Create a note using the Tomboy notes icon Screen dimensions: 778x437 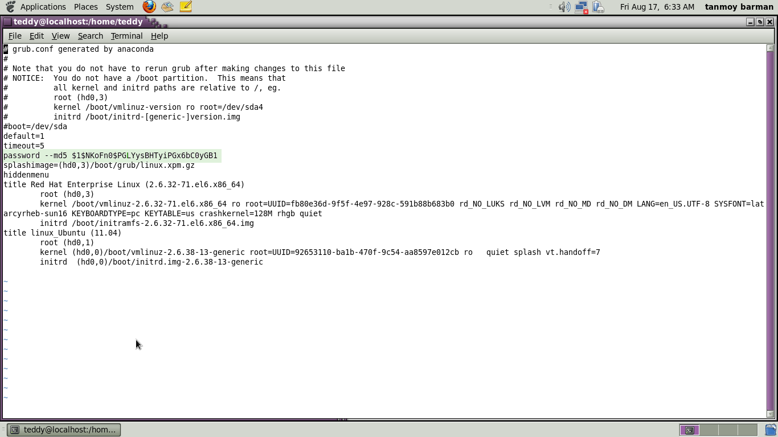185,7
